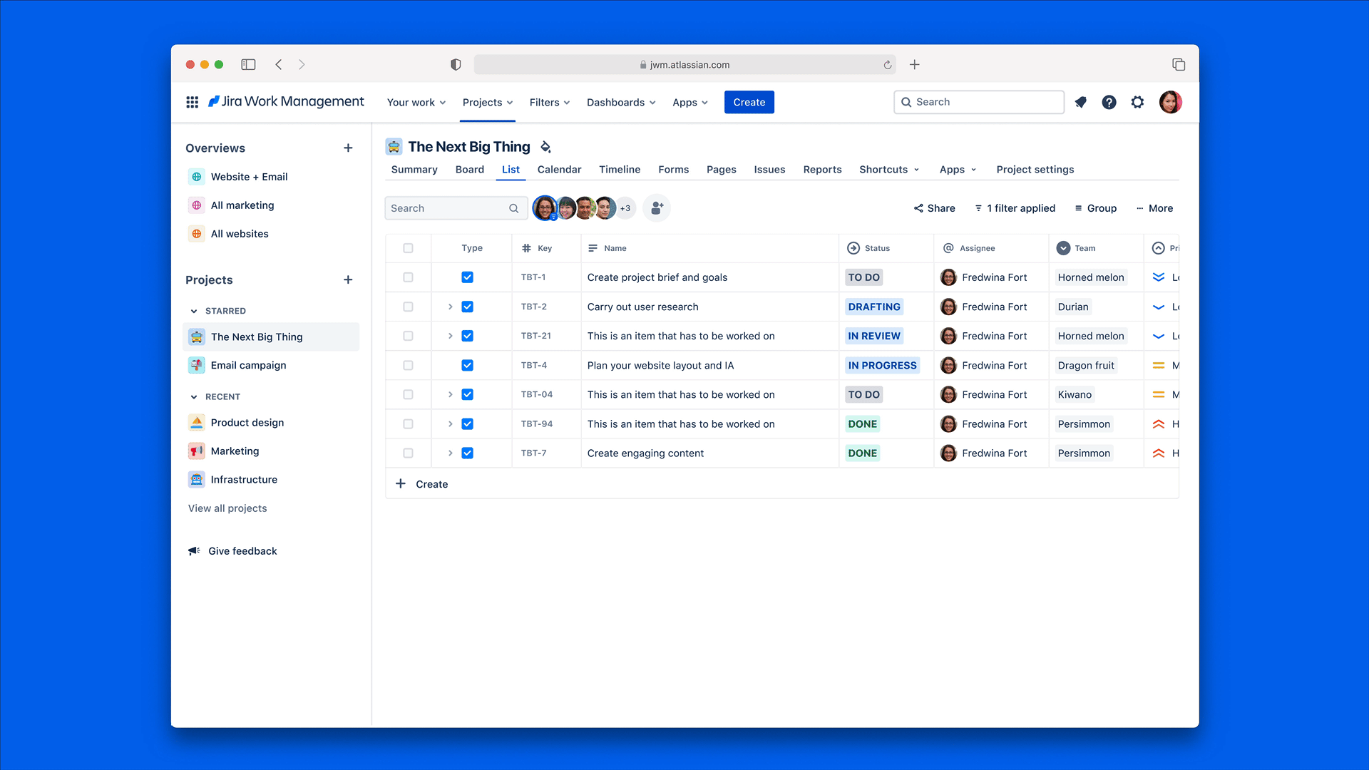Open the Calendar tab

pos(559,169)
